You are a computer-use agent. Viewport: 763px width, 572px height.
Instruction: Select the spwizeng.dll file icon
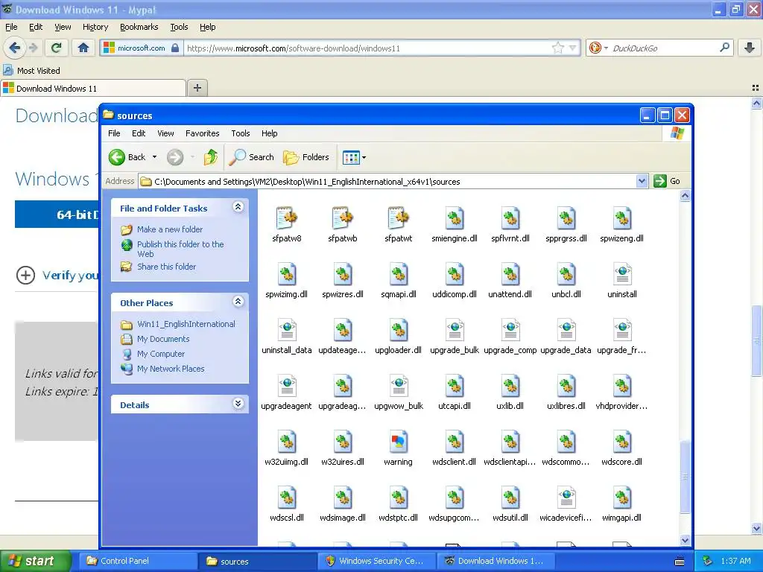pos(622,218)
